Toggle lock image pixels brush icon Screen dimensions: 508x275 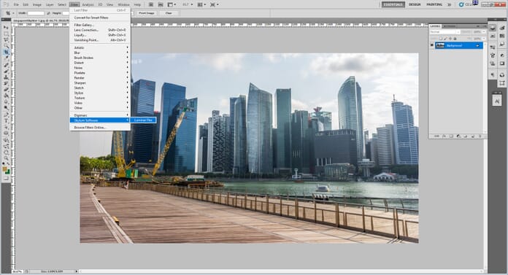445,39
